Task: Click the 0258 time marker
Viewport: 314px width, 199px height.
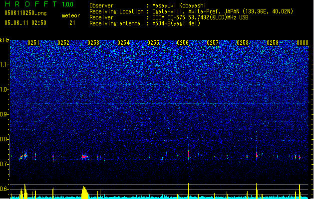Action: (243, 43)
